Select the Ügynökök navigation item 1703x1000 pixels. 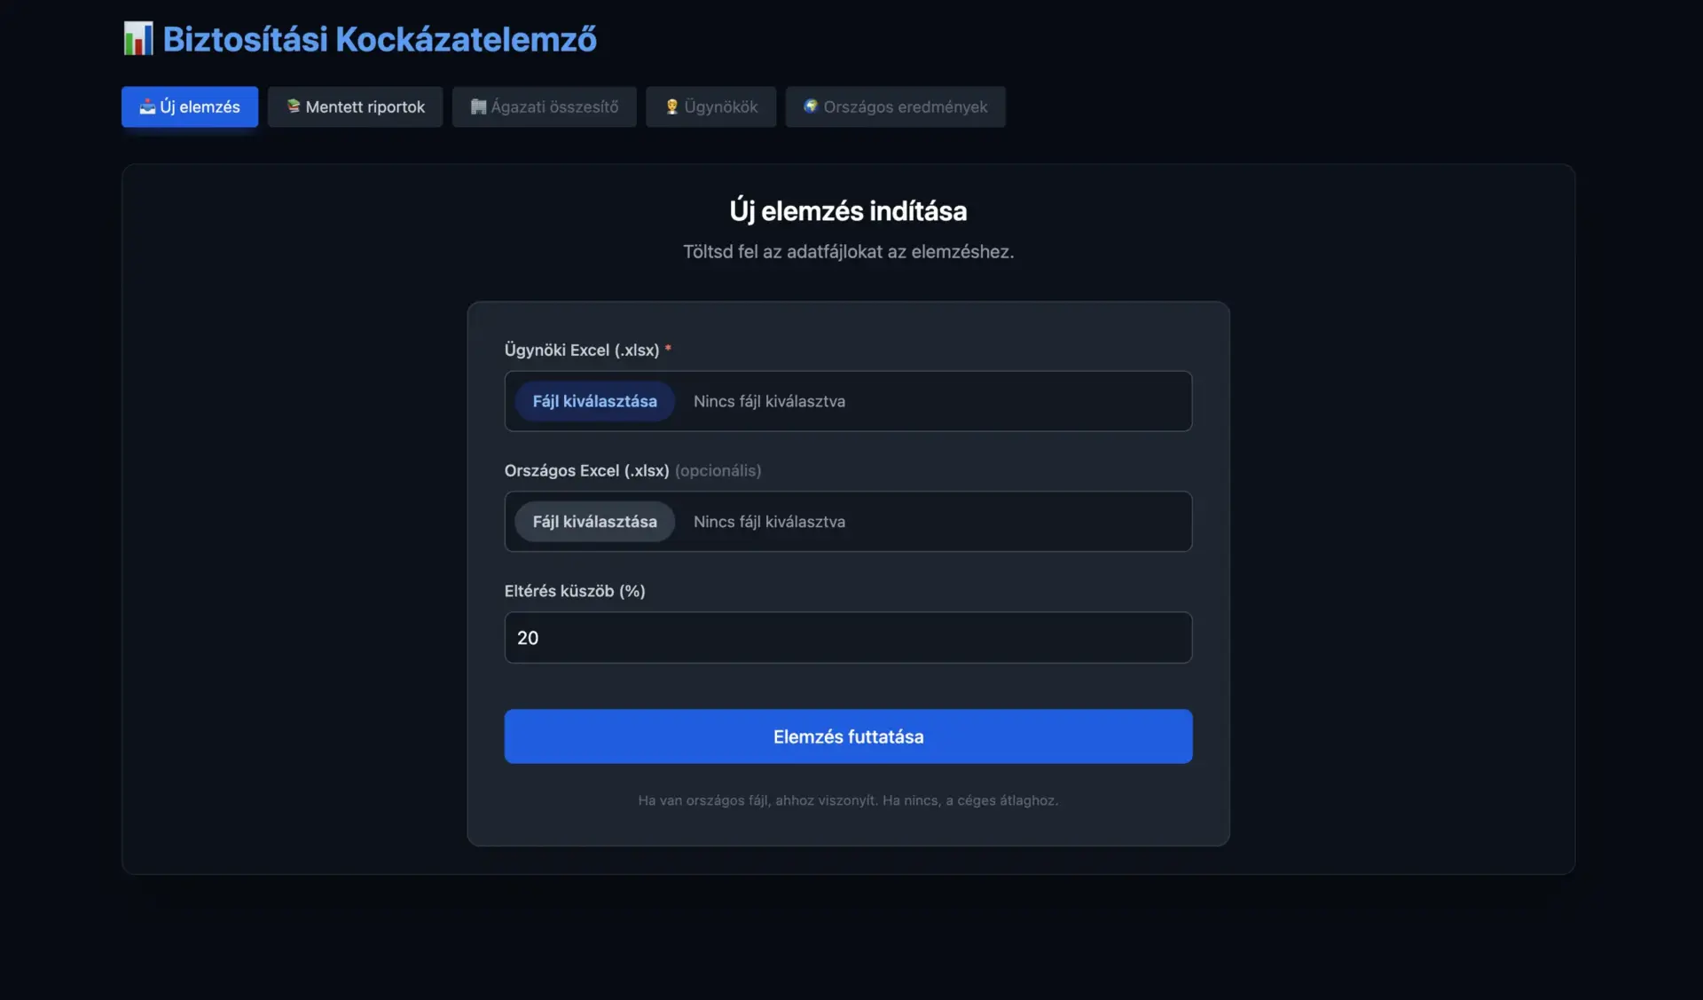tap(710, 106)
